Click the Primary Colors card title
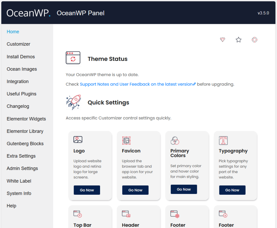This screenshot has height=228, width=277. point(180,153)
